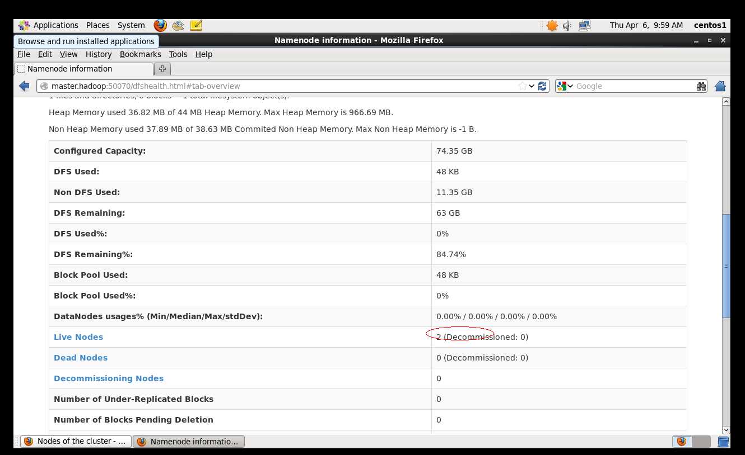The height and width of the screenshot is (455, 745).
Task: Reload the page using refresh icon
Action: click(x=542, y=86)
